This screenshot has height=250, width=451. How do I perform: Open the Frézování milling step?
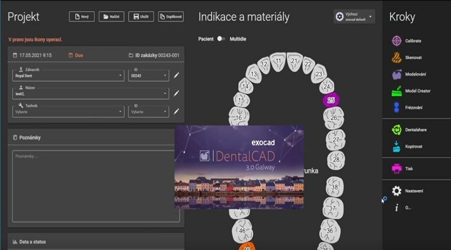pyautogui.click(x=396, y=107)
